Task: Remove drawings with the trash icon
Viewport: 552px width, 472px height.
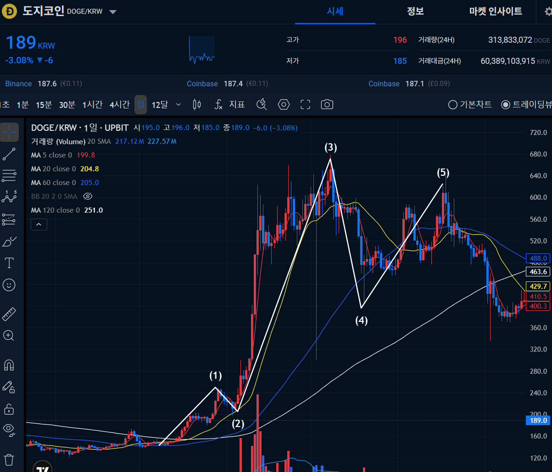Action: (x=9, y=459)
